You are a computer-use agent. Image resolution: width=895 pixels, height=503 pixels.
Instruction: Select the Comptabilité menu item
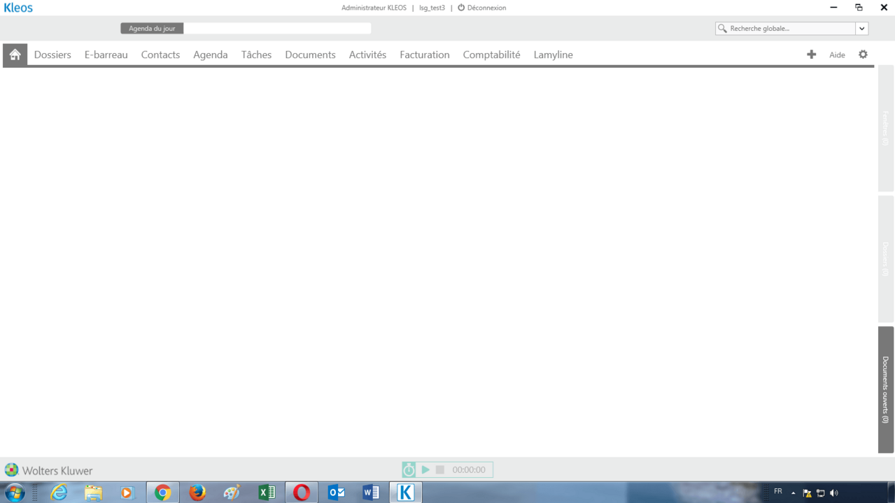(x=491, y=55)
